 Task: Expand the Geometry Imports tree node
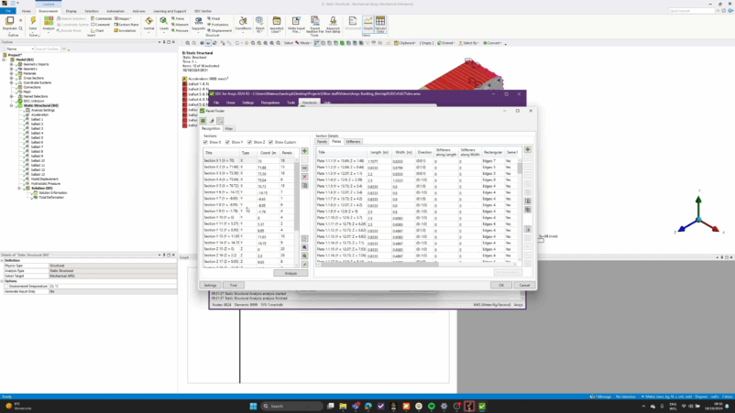(11, 64)
